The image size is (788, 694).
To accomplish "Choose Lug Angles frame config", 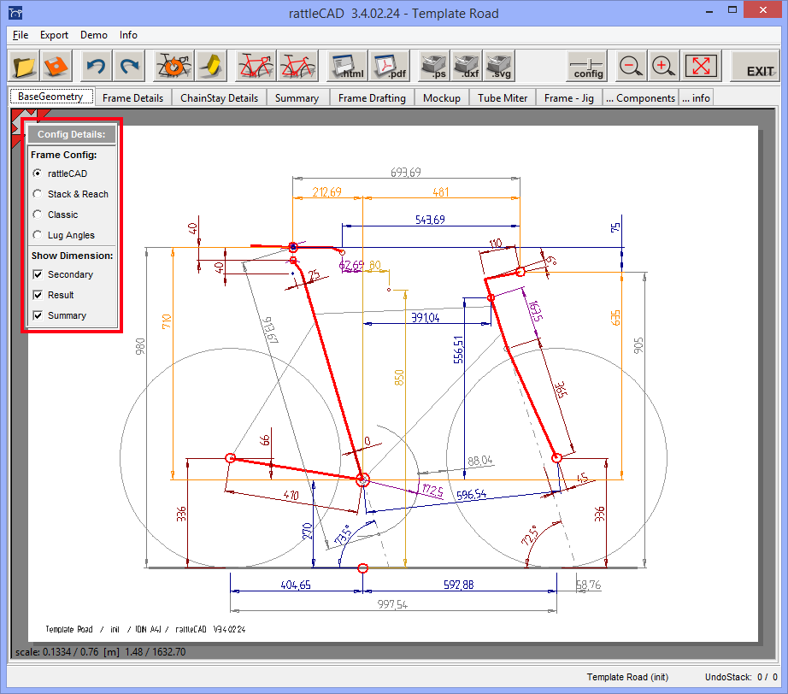I will pyautogui.click(x=64, y=235).
